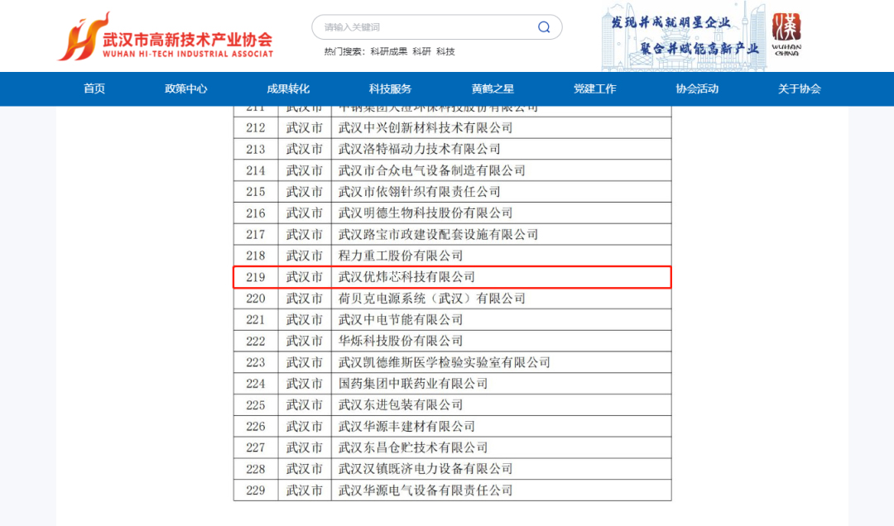The width and height of the screenshot is (894, 526).
Task: Select 武汉东昌仓贮技术有限公司 cell
Action: [501, 447]
